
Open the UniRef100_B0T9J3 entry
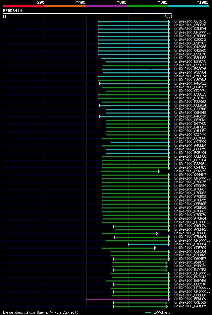click(x=190, y=277)
